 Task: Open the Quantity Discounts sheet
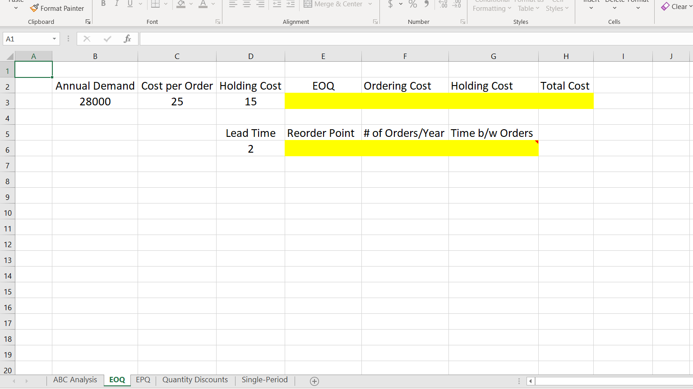[x=195, y=380]
